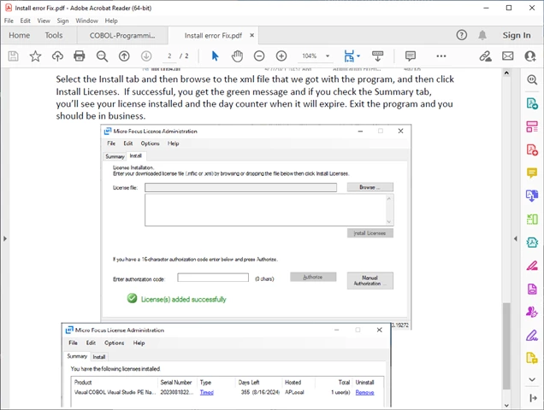Upload the file with the cloud icon

pos(57,56)
